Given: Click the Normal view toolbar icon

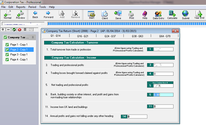Looking at the screenshot, I should pyautogui.click(x=8, y=15).
